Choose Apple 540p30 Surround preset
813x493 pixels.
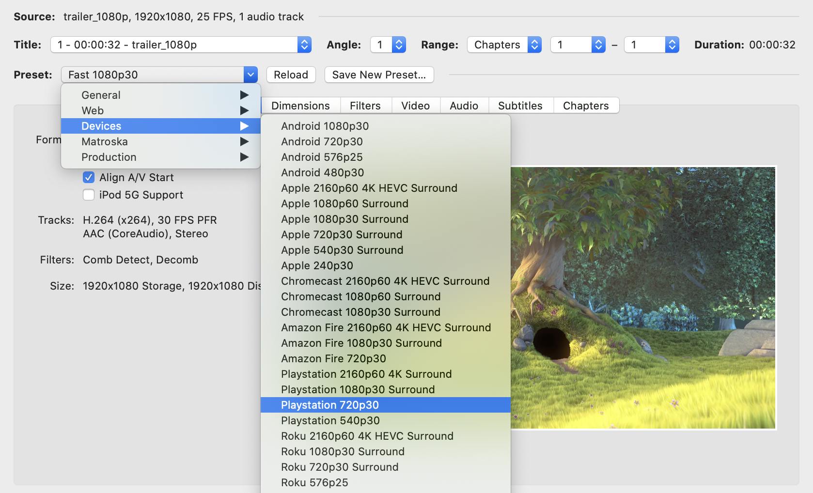click(386, 250)
